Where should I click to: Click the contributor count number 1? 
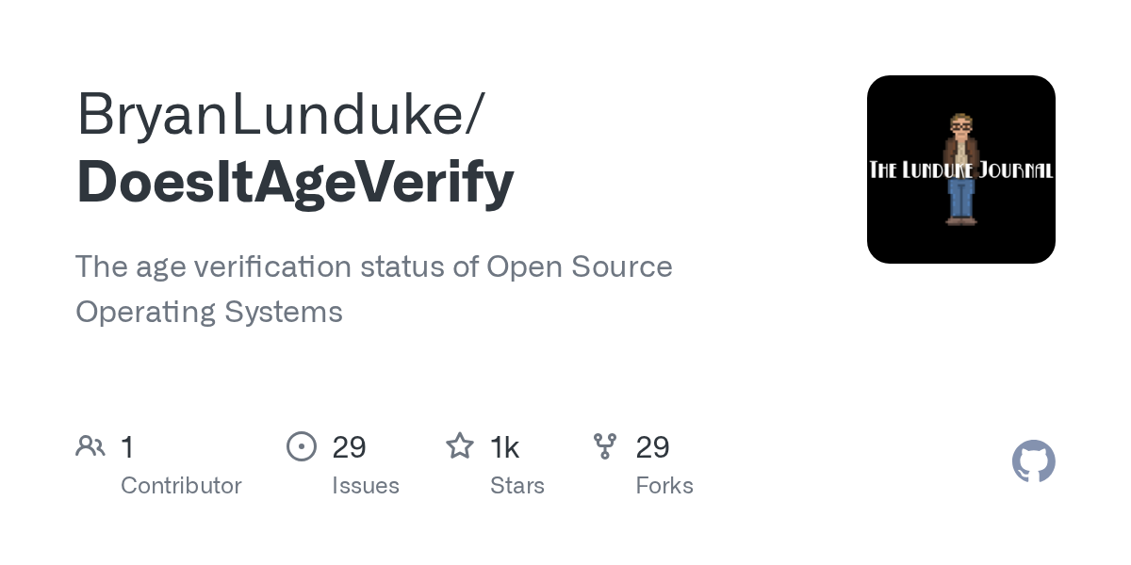[x=128, y=447]
